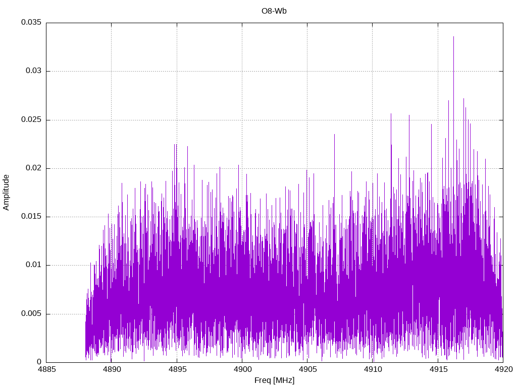Select the 4910 x-axis tick label

tap(373, 370)
